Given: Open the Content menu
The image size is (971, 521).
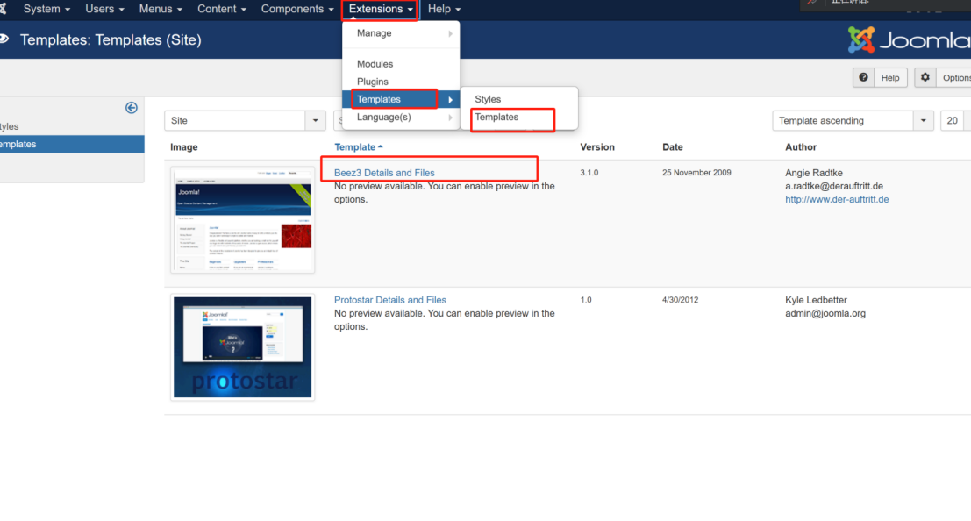Looking at the screenshot, I should [x=222, y=9].
